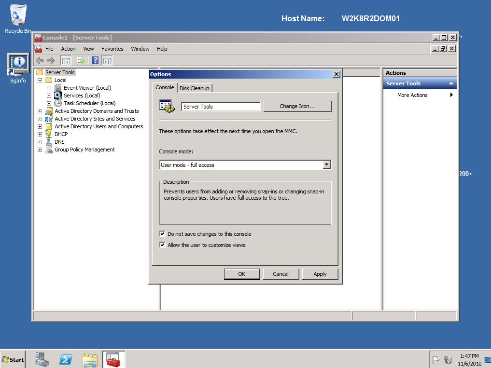Viewport: 491px width, 368px height.
Task: Click the Event Viewer (Local) icon
Action: (58, 88)
